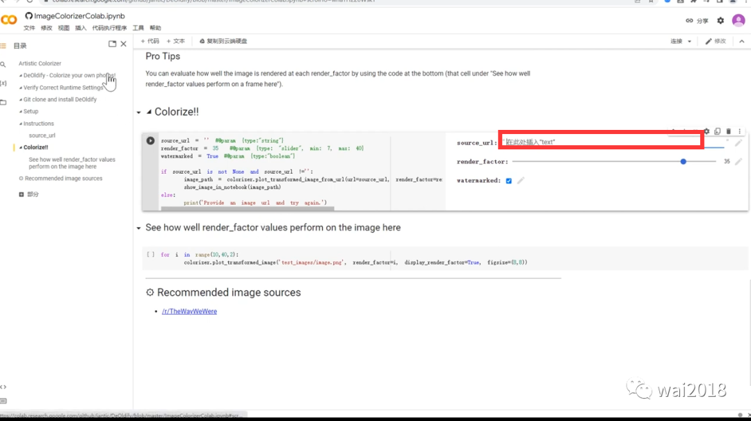Go to Colorize!! contents entry

pyautogui.click(x=35, y=147)
